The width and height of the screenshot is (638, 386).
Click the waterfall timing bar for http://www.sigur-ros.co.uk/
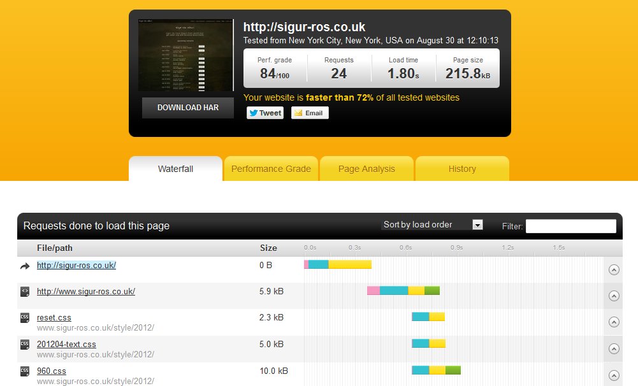[x=403, y=290]
